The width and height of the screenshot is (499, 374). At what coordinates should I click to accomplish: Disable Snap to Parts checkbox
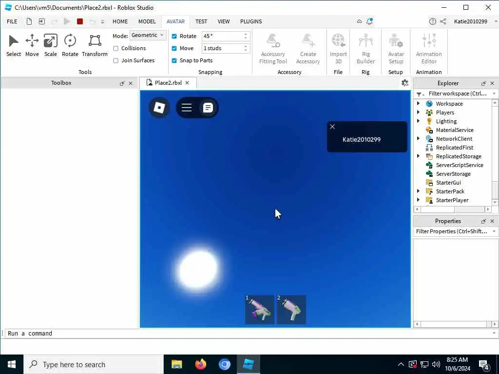(x=174, y=60)
